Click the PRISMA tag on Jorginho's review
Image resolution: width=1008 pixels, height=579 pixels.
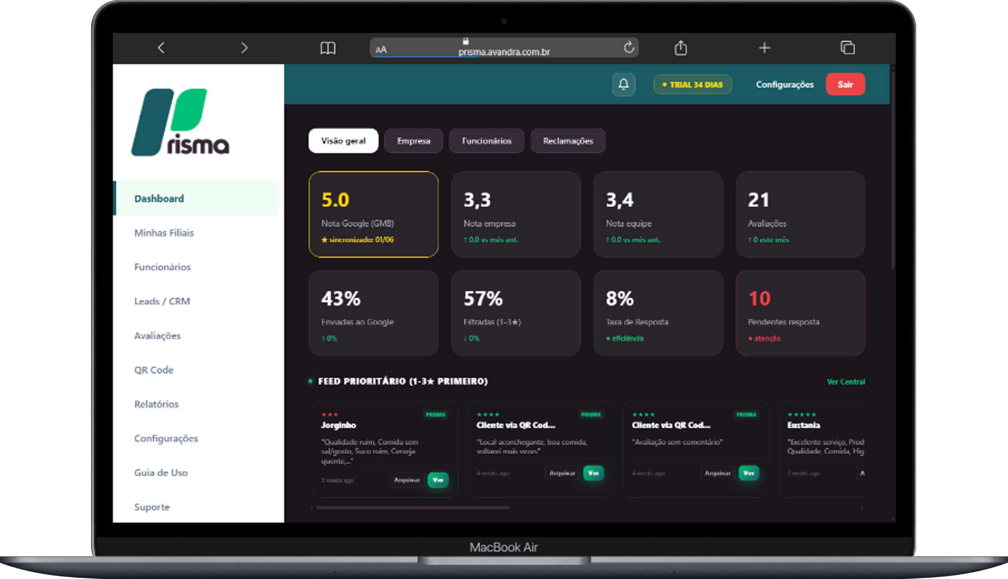point(436,414)
